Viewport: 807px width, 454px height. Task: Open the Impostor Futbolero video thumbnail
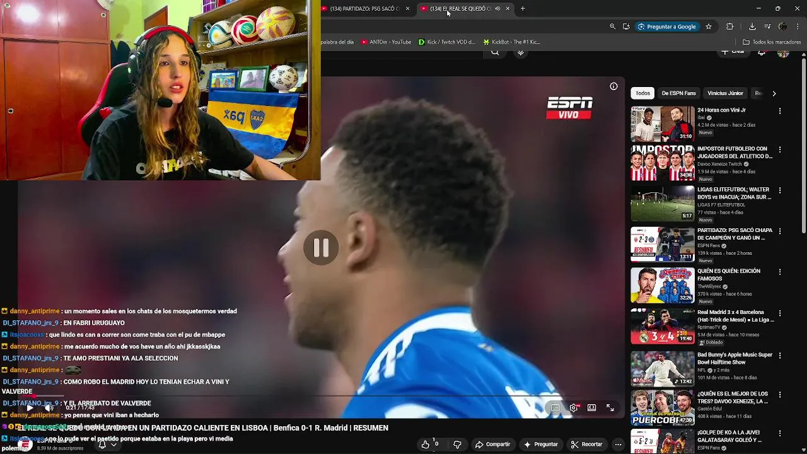pyautogui.click(x=663, y=163)
